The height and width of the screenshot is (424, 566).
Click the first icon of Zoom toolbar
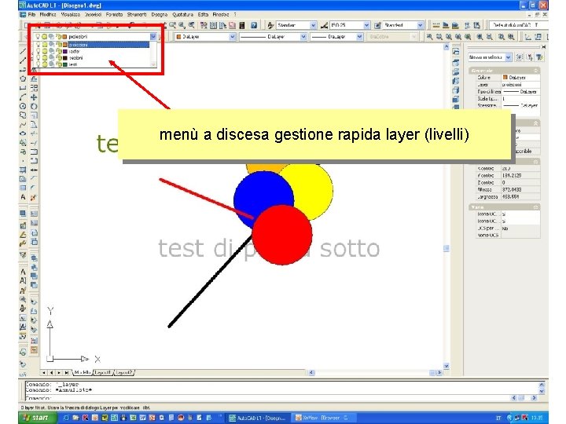pos(429,36)
